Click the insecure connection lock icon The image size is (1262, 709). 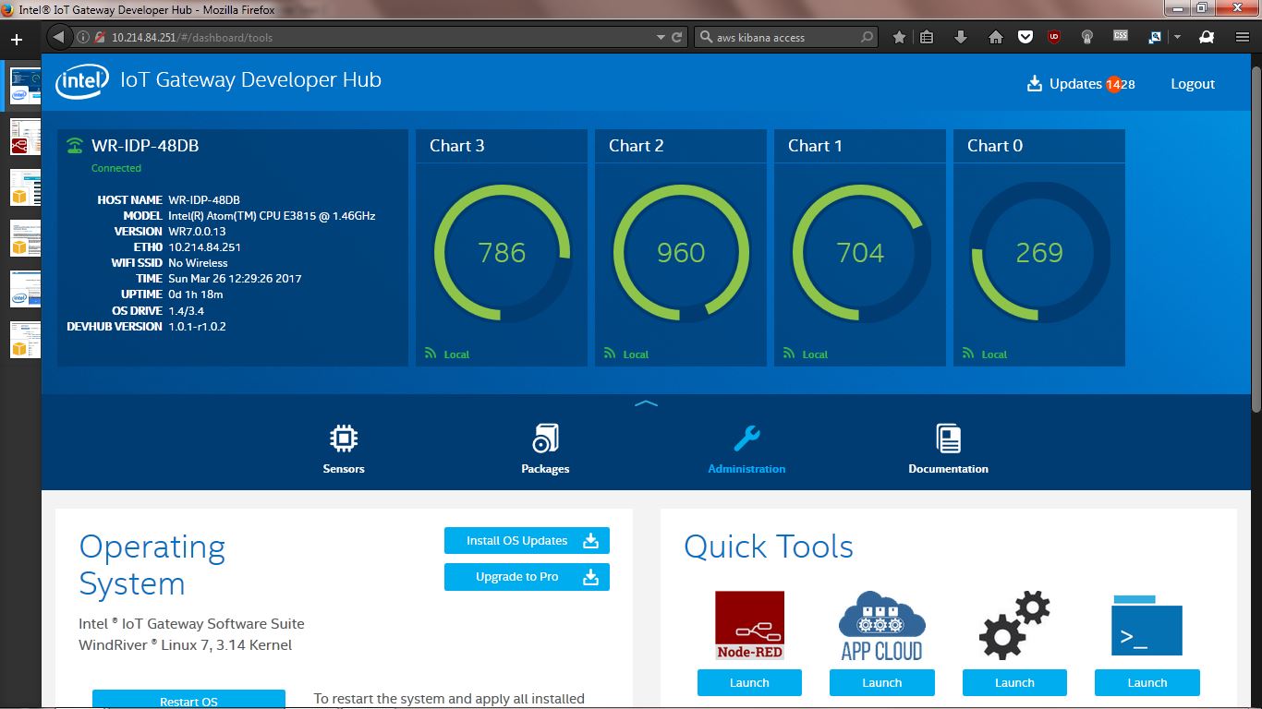point(99,38)
